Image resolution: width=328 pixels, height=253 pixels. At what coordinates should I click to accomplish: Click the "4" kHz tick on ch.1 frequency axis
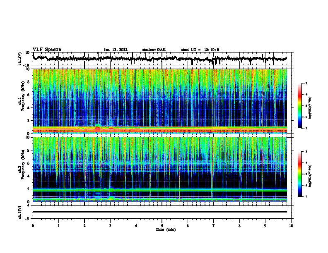pos(29,108)
